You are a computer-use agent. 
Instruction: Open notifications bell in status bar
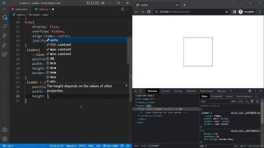pos(128,146)
